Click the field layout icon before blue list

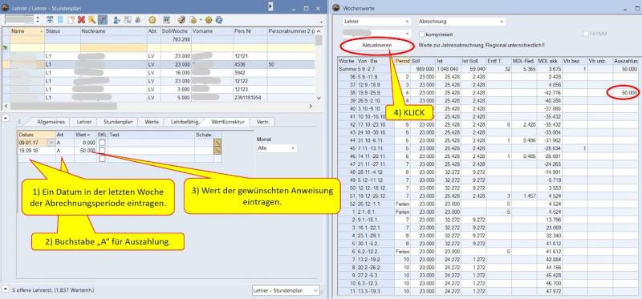point(50,19)
